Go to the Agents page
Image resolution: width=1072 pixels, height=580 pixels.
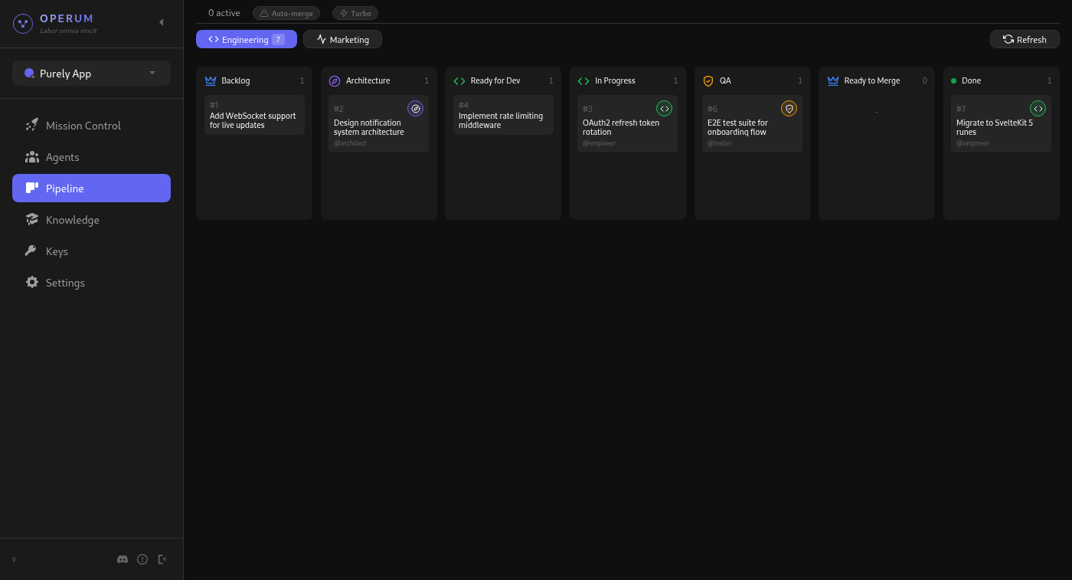[x=62, y=157]
